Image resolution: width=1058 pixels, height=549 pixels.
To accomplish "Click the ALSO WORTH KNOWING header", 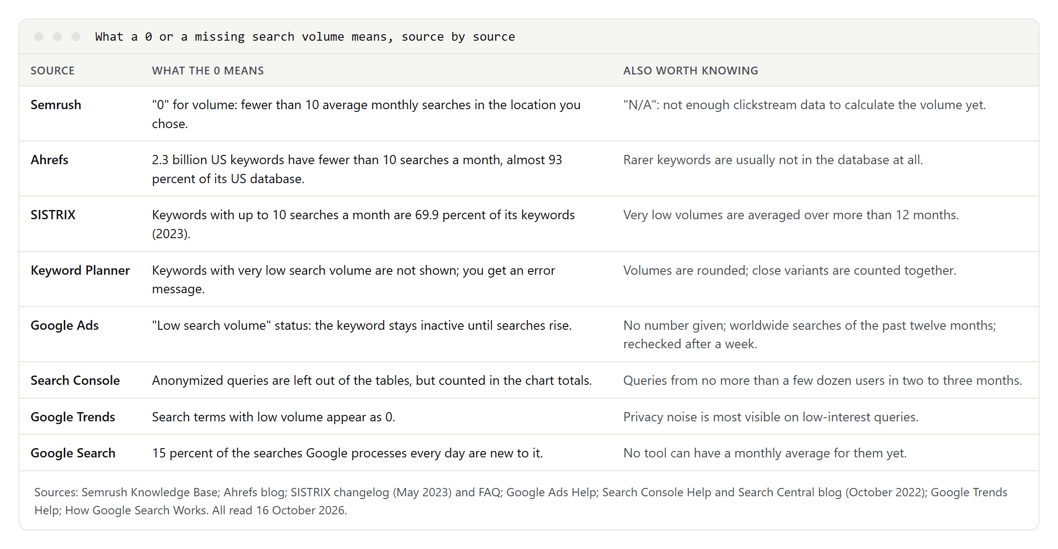I will point(690,71).
